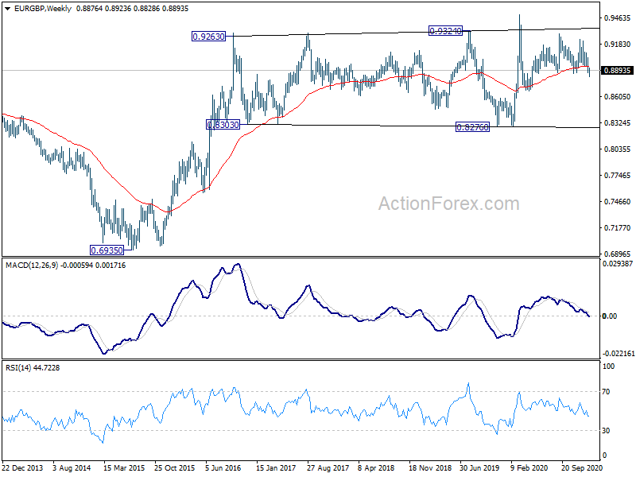Viewport: 636px width, 477px height.
Task: Click the 22 Dec 2013 date label
Action: coord(22,468)
